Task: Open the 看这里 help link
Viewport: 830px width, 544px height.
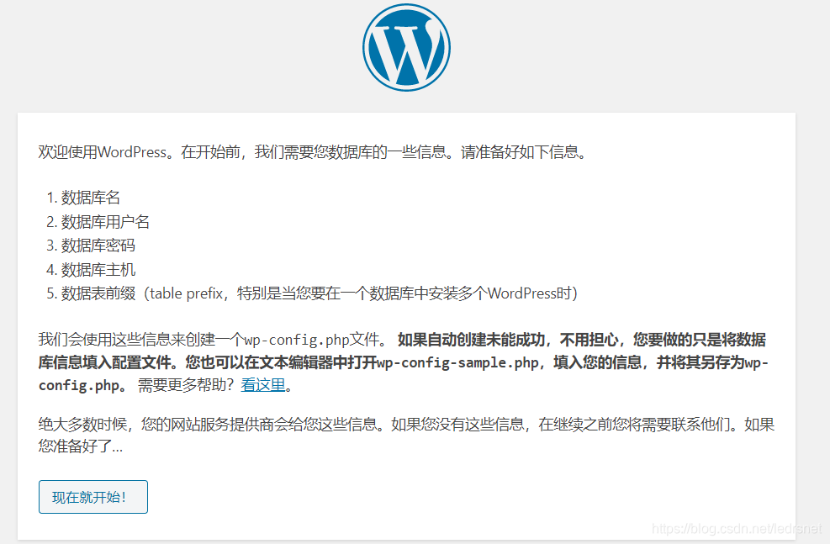Action: pyautogui.click(x=263, y=385)
